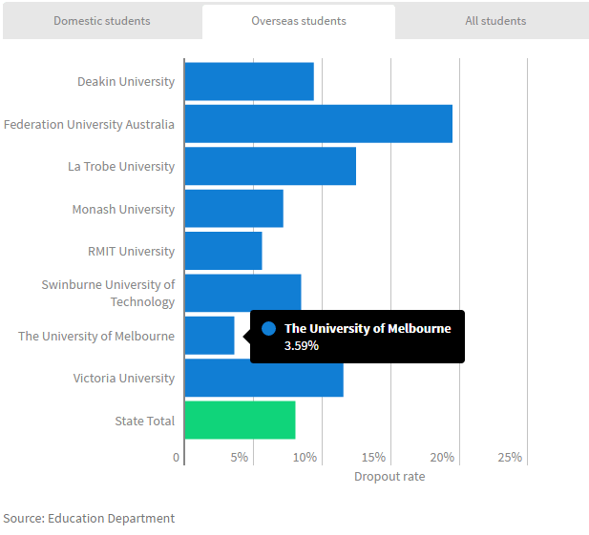Click the Monash University bar
Image resolution: width=589 pixels, height=535 pixels.
(234, 209)
